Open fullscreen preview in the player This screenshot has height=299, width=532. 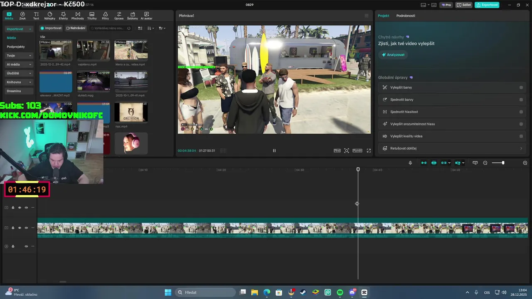coord(369,151)
